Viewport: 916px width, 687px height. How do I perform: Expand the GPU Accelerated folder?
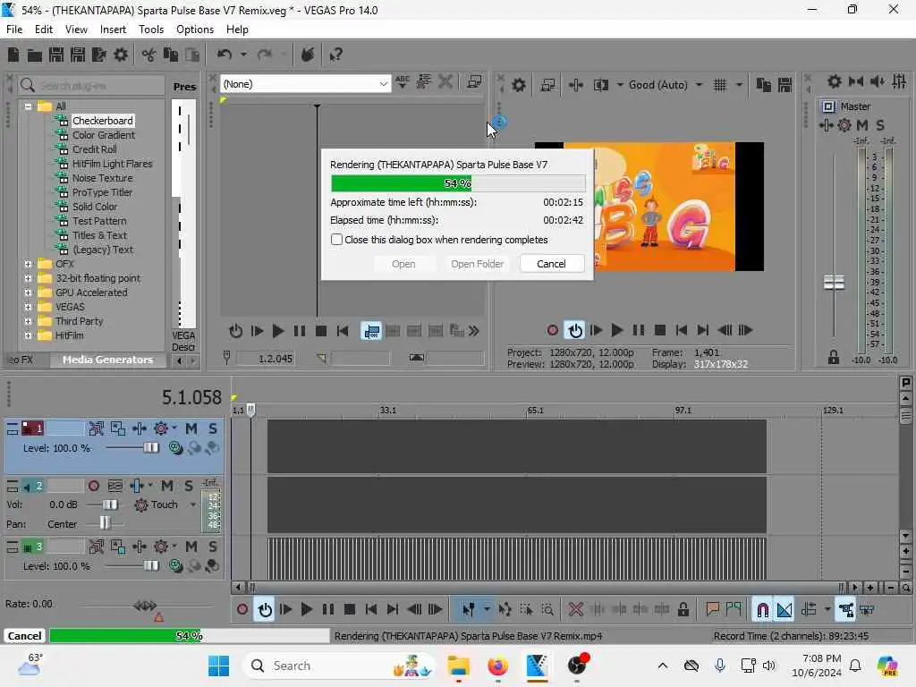click(x=28, y=293)
